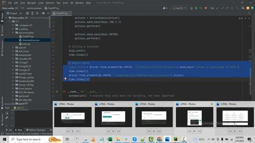
Task: Select main.py in project tree
Action: click(x=25, y=44)
